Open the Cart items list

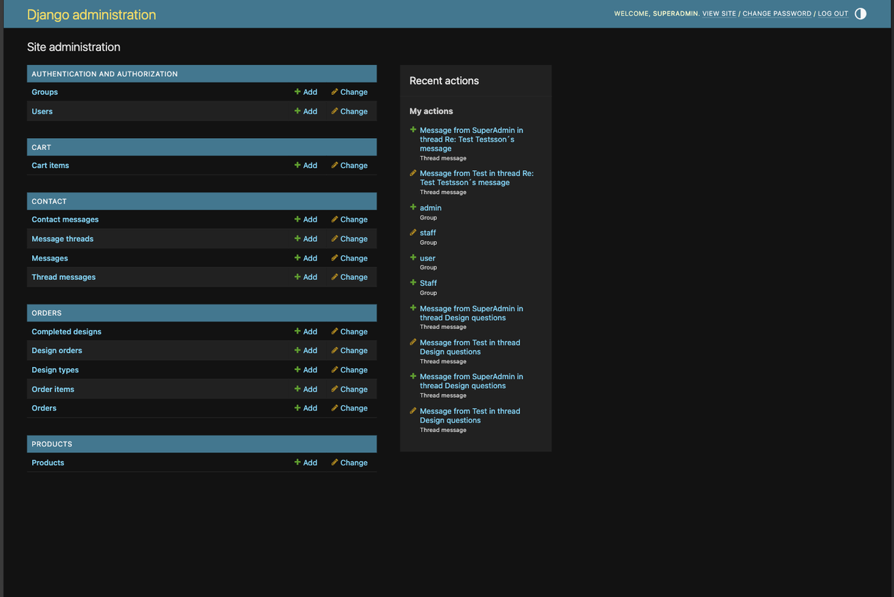pyautogui.click(x=50, y=166)
